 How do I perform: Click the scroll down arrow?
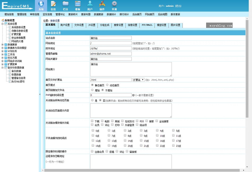pos(247,167)
